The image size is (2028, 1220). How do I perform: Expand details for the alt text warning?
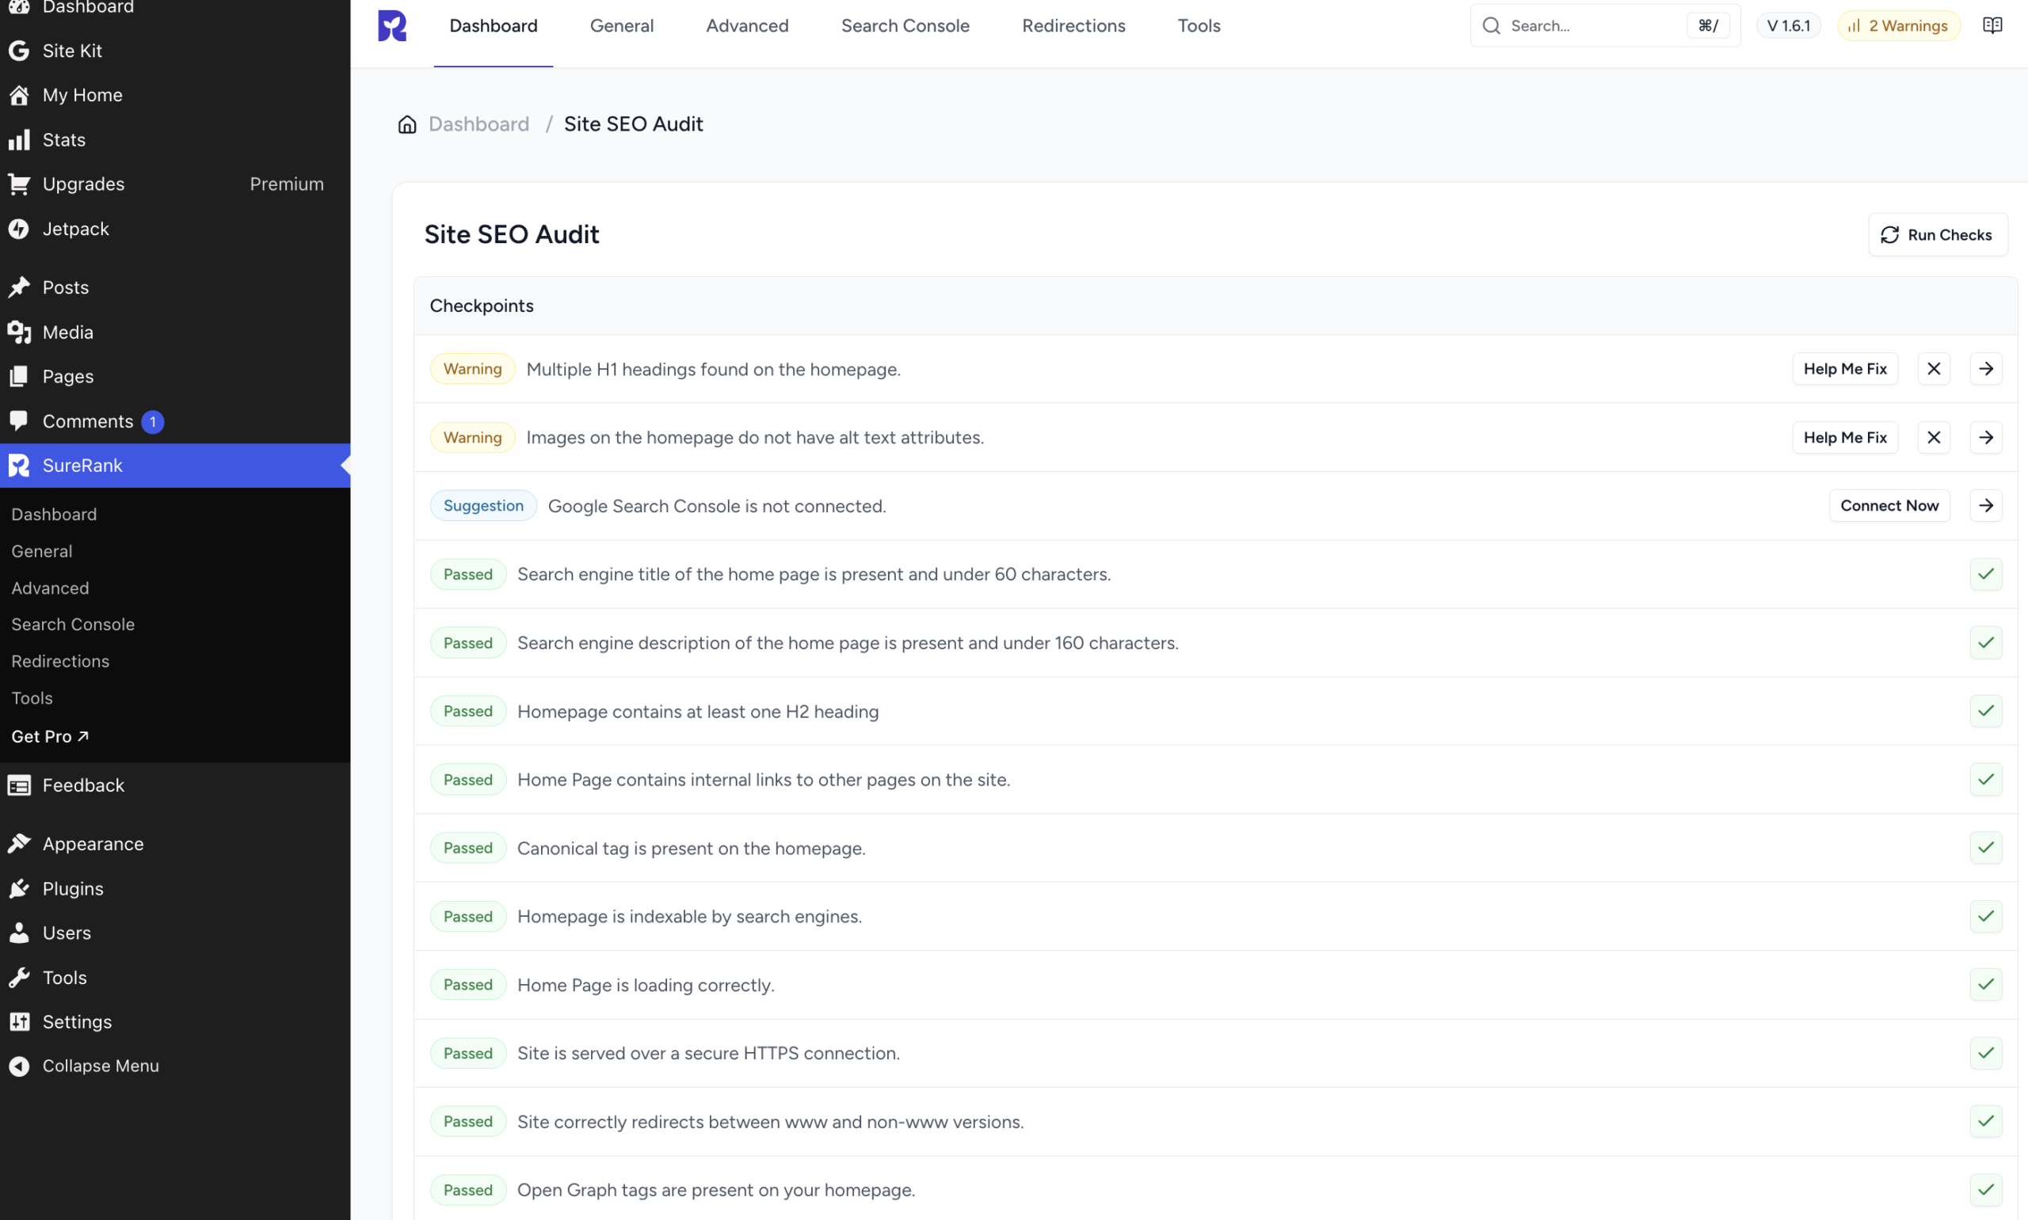(x=1985, y=436)
